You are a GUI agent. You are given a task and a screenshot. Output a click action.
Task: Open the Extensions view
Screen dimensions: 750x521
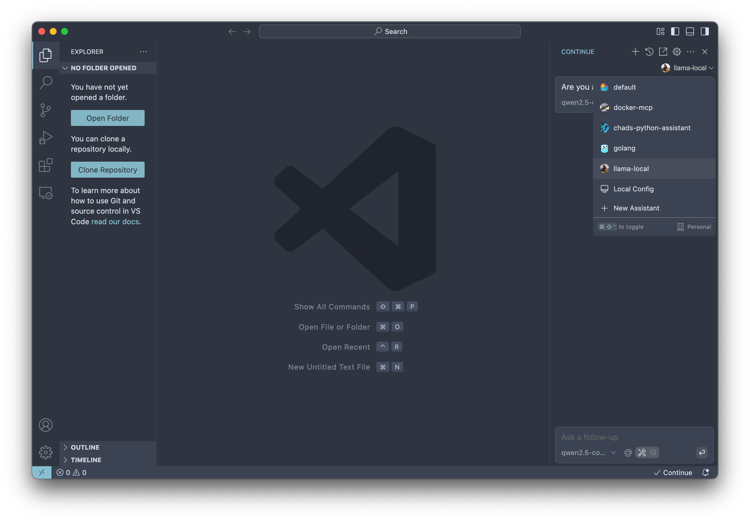pyautogui.click(x=45, y=165)
